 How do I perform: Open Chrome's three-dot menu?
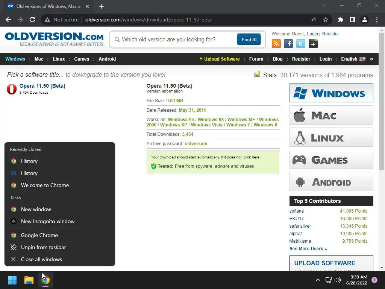tap(377, 20)
